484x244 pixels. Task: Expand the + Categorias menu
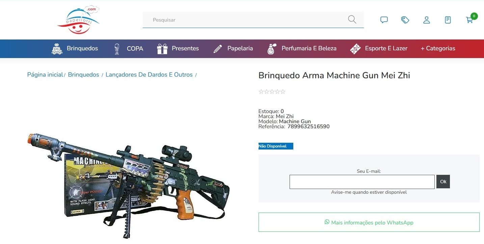[x=438, y=49]
